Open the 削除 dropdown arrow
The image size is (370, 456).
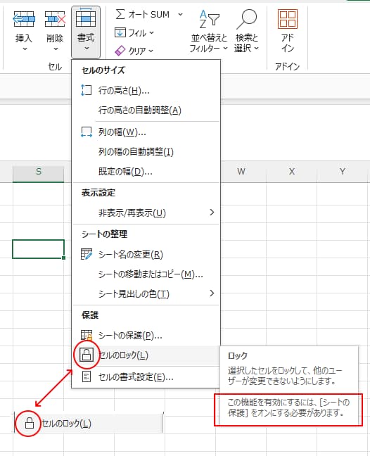click(56, 49)
